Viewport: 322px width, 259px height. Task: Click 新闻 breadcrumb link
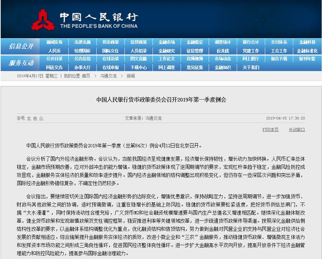(x=131, y=76)
